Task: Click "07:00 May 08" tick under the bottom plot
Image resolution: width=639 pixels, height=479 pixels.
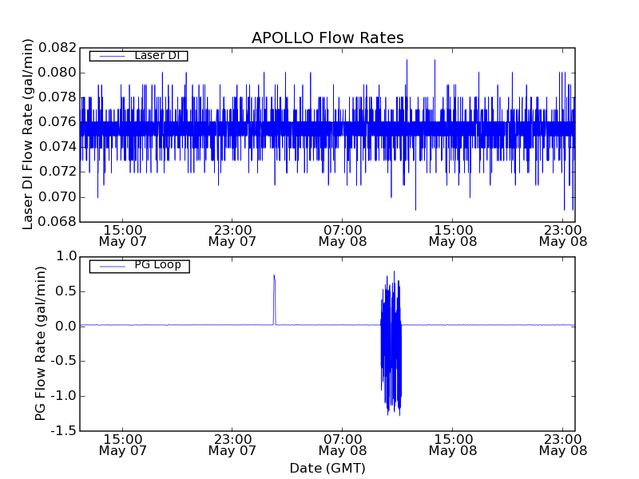Action: point(343,444)
